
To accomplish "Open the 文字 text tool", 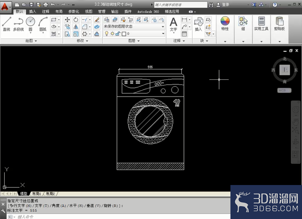I will click(x=173, y=24).
